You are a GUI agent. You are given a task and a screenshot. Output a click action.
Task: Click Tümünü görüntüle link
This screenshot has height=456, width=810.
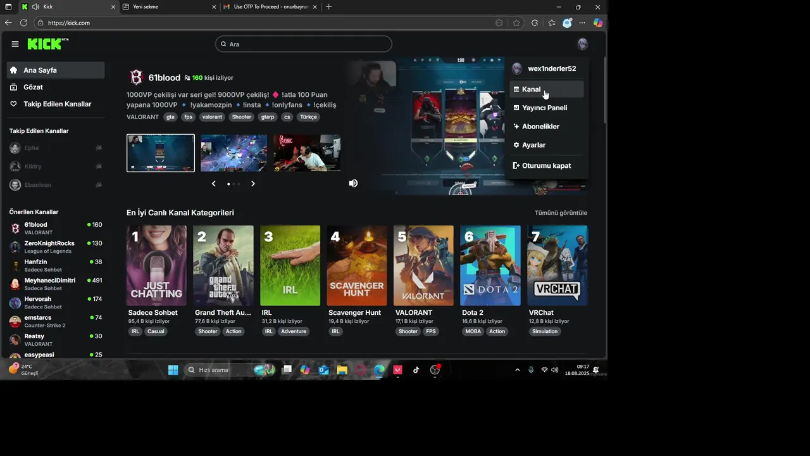pyautogui.click(x=561, y=213)
